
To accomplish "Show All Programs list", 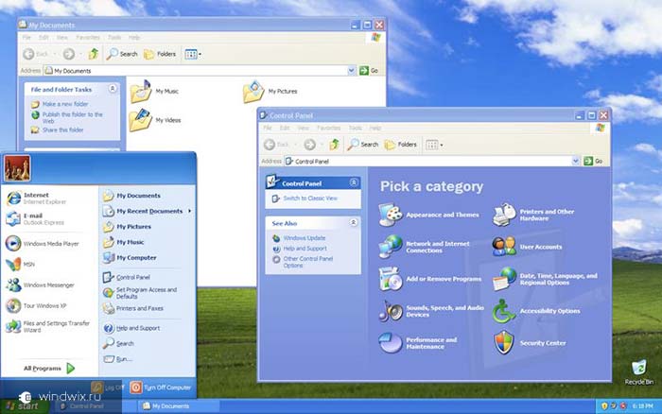I will pyautogui.click(x=49, y=369).
